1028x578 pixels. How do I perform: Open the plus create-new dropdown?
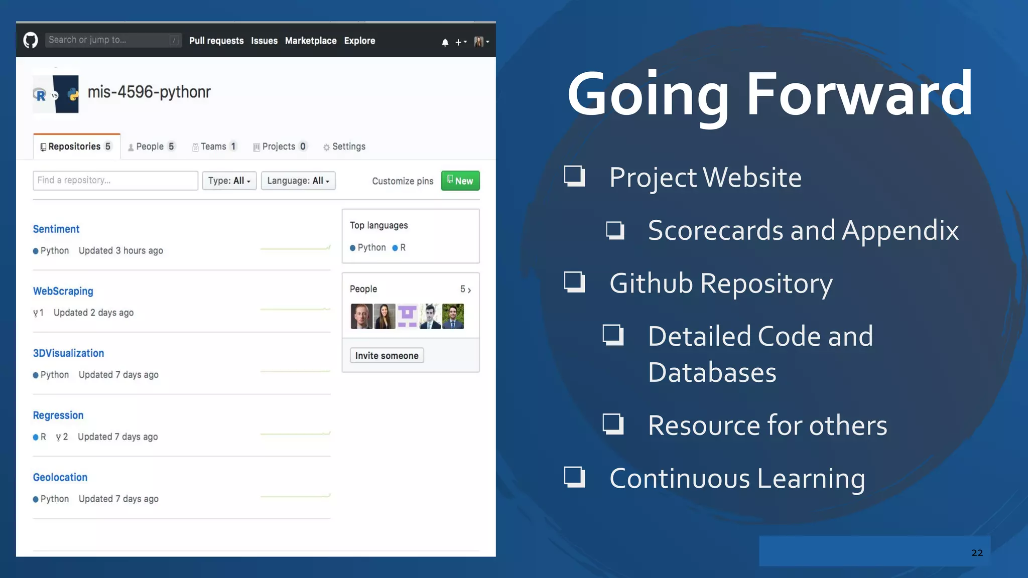click(461, 42)
